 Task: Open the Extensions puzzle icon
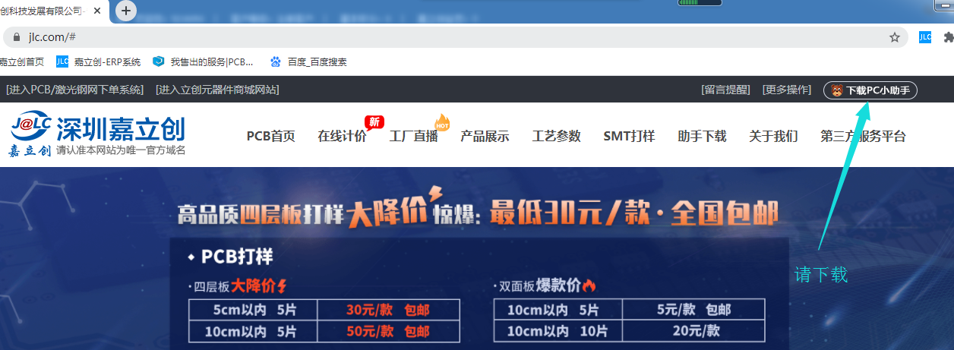pyautogui.click(x=948, y=37)
